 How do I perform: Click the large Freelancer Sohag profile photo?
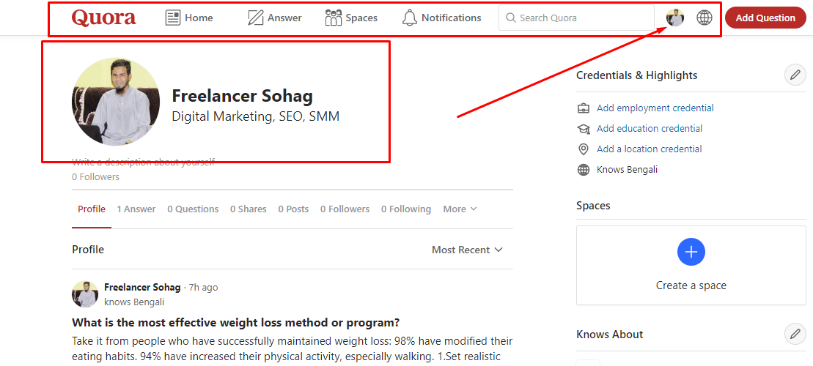click(115, 102)
